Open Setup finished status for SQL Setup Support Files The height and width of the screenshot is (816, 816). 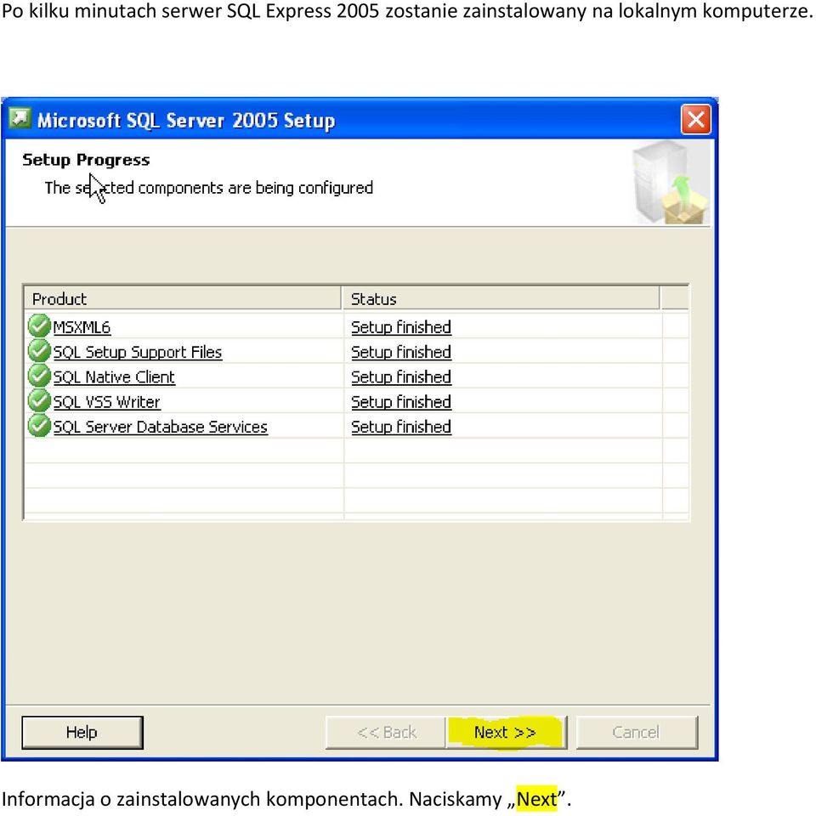coord(401,352)
